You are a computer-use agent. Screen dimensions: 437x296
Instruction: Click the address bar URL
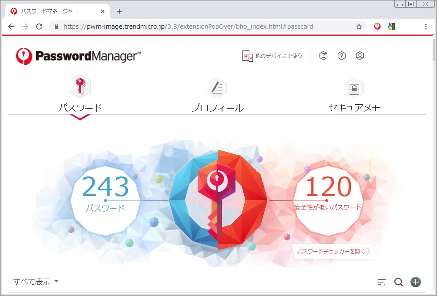[188, 27]
